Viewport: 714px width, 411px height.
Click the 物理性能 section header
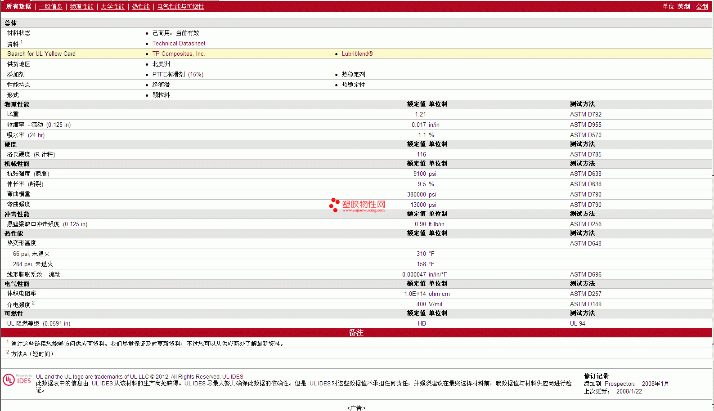(17, 104)
